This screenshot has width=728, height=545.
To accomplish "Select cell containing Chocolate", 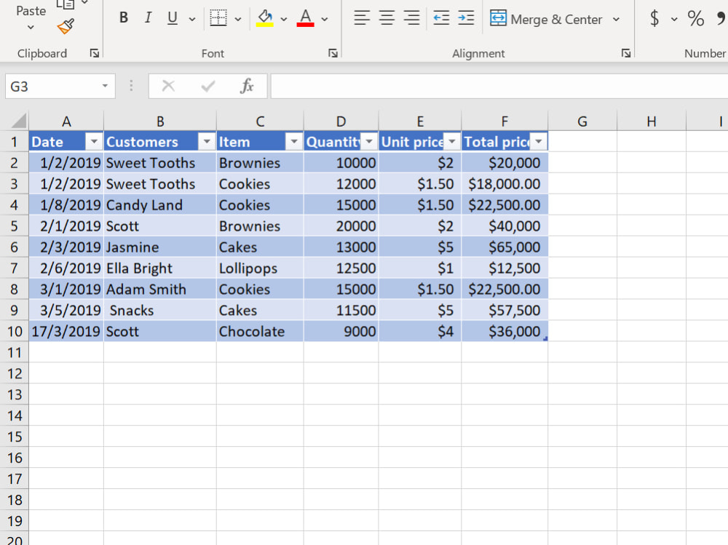I will 260,332.
